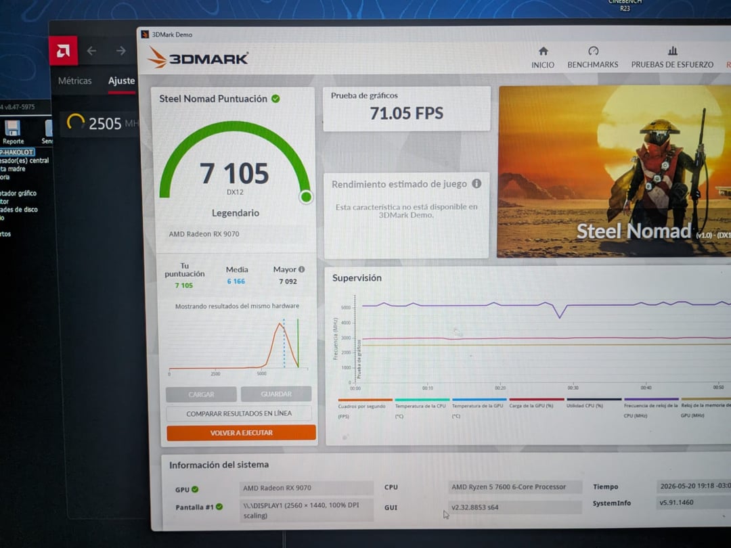731x548 pixels.
Task: Click the Reporte save icon
Action: click(x=13, y=129)
